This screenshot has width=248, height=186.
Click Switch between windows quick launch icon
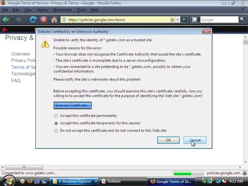44,181
